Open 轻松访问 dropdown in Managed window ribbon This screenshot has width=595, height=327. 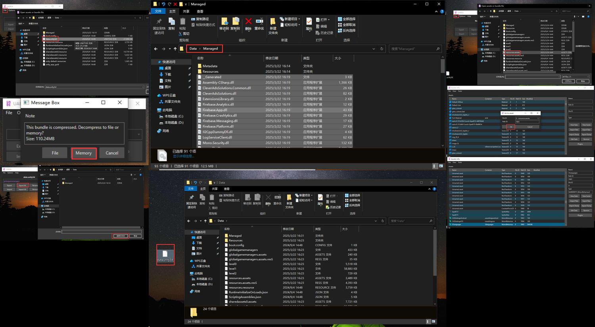coord(290,25)
